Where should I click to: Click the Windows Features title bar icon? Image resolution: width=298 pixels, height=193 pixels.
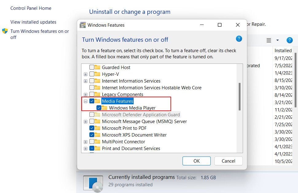83,25
